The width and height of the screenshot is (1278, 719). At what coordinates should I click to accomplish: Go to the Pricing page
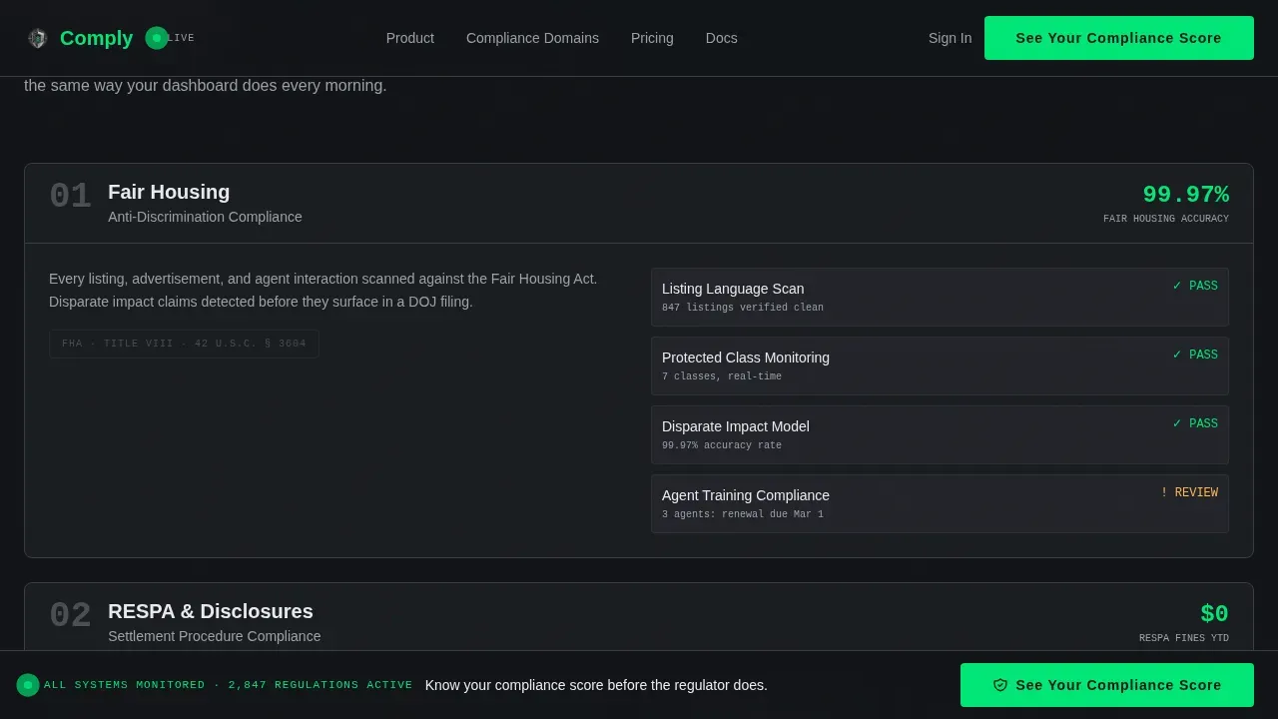(x=652, y=38)
